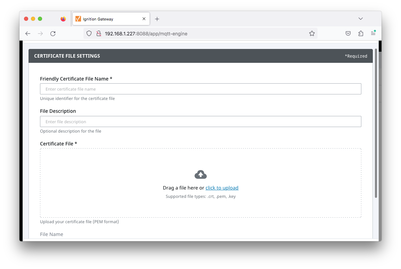Click 'Supported file types: .crt, .pem, .key' text
This screenshot has height=269, width=401.
pyautogui.click(x=200, y=196)
